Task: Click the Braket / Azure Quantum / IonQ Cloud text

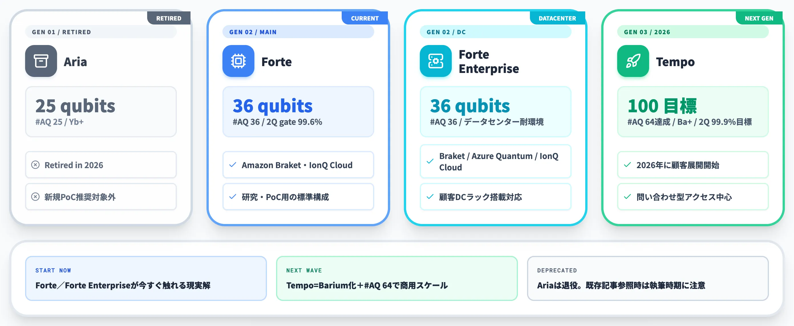Action: pyautogui.click(x=499, y=162)
